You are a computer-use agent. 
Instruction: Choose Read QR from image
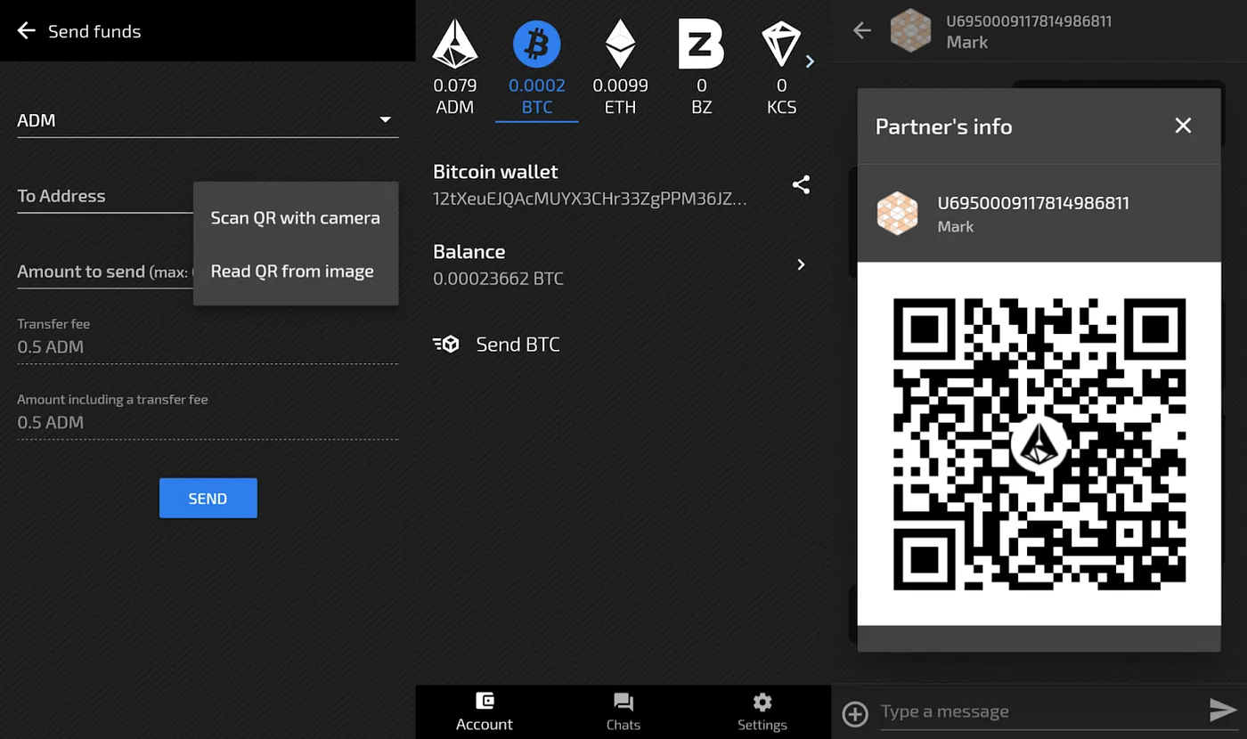[x=292, y=271]
